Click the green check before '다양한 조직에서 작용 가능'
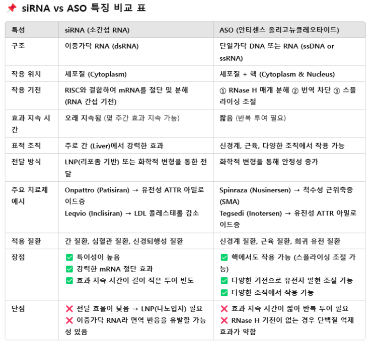This screenshot has height=349, width=374. (225, 292)
